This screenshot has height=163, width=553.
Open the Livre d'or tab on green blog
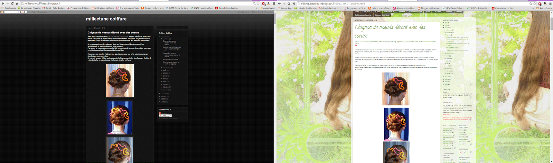366,11
